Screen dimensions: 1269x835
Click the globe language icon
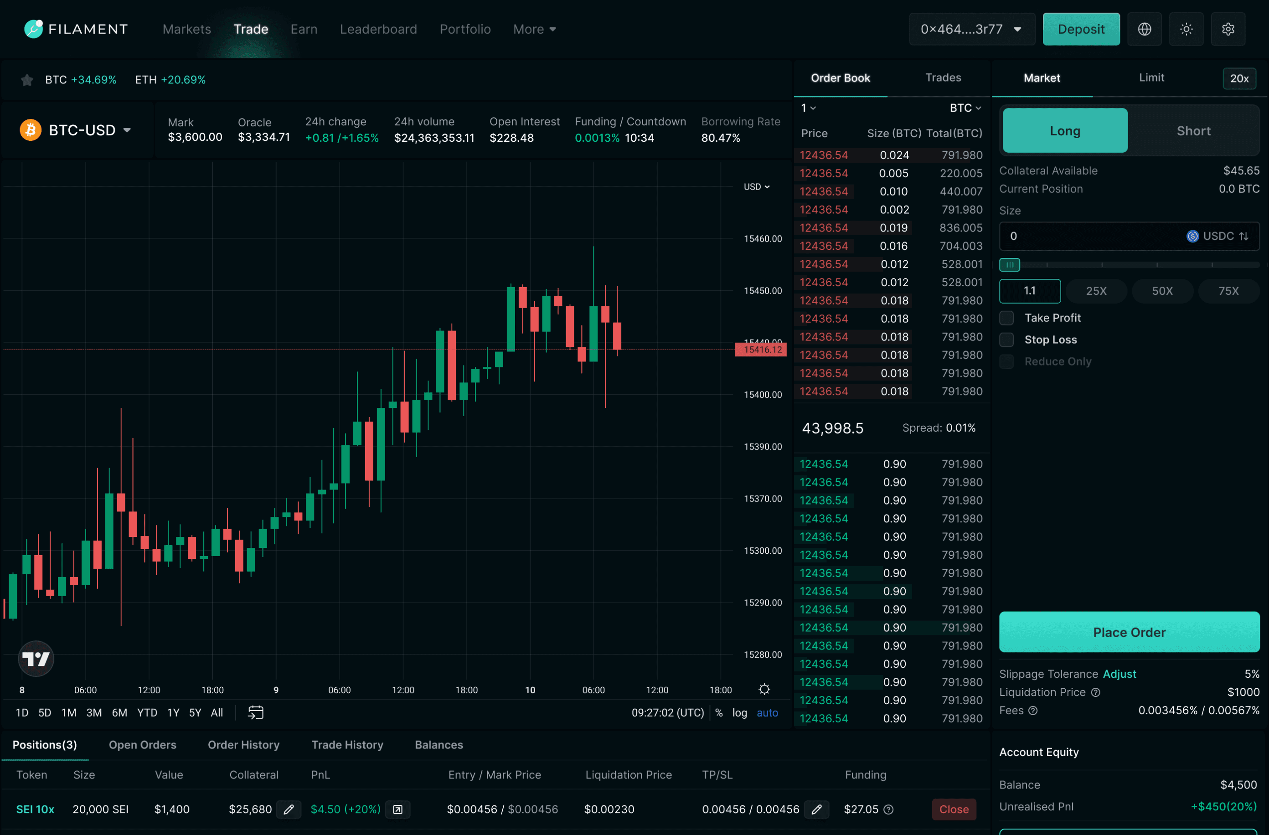tap(1144, 29)
